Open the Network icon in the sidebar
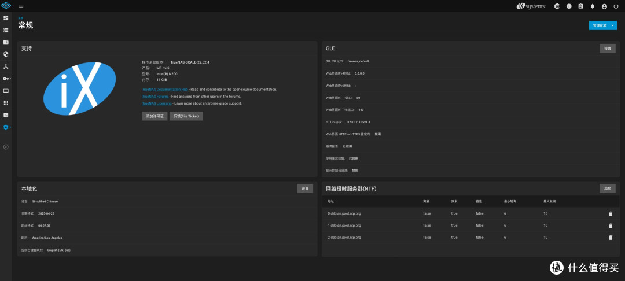The height and width of the screenshot is (281, 625). (6, 66)
